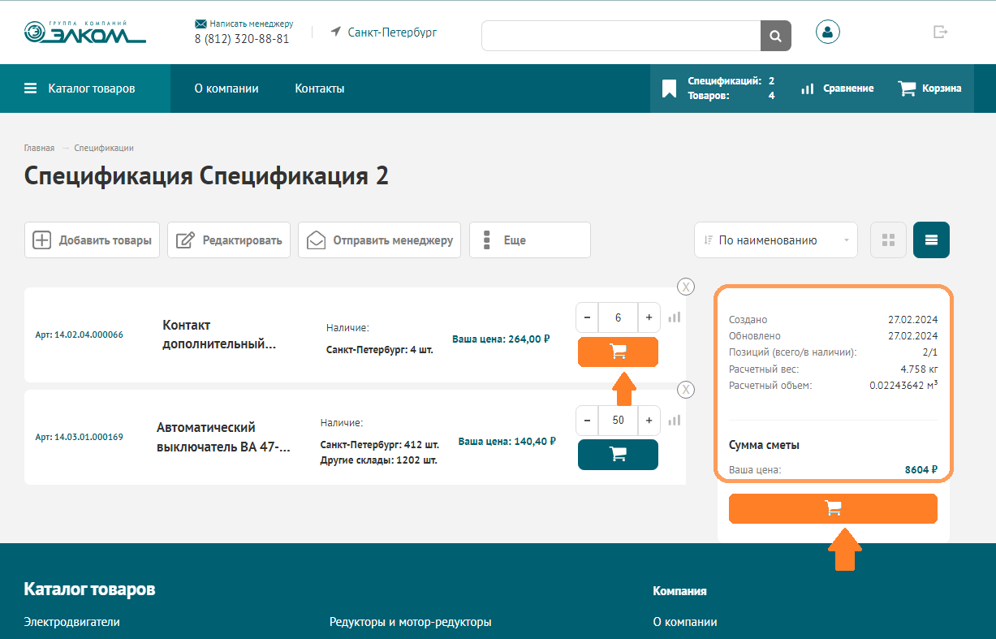The height and width of the screenshot is (639, 996).
Task: Switch to grid tile view
Action: click(x=888, y=240)
